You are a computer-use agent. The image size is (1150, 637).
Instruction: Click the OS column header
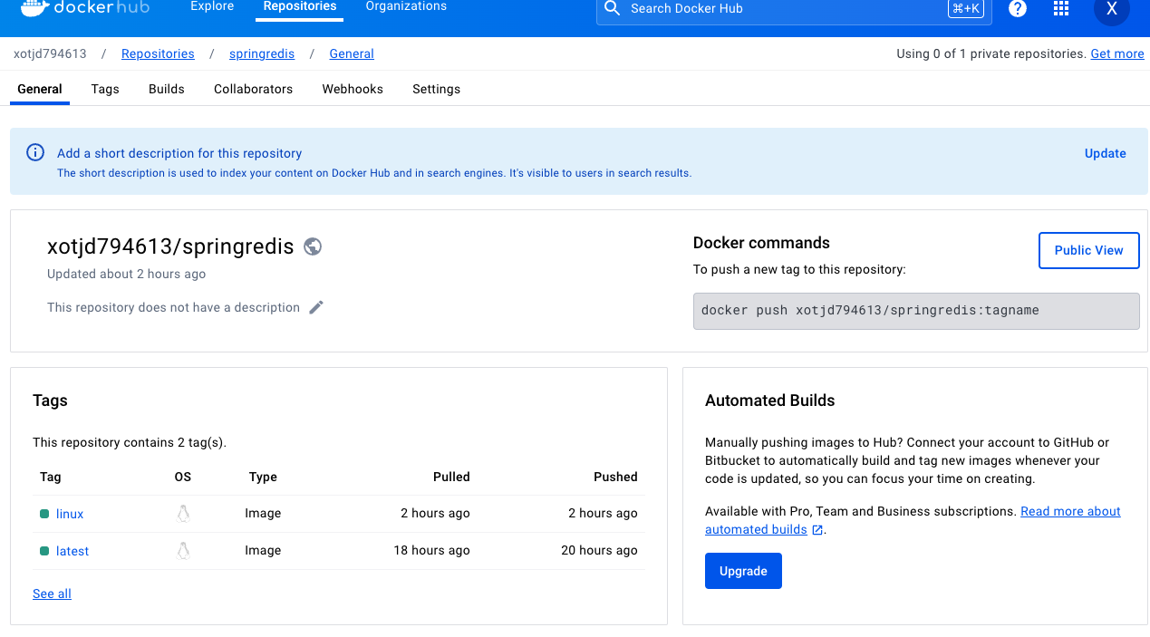pos(183,477)
